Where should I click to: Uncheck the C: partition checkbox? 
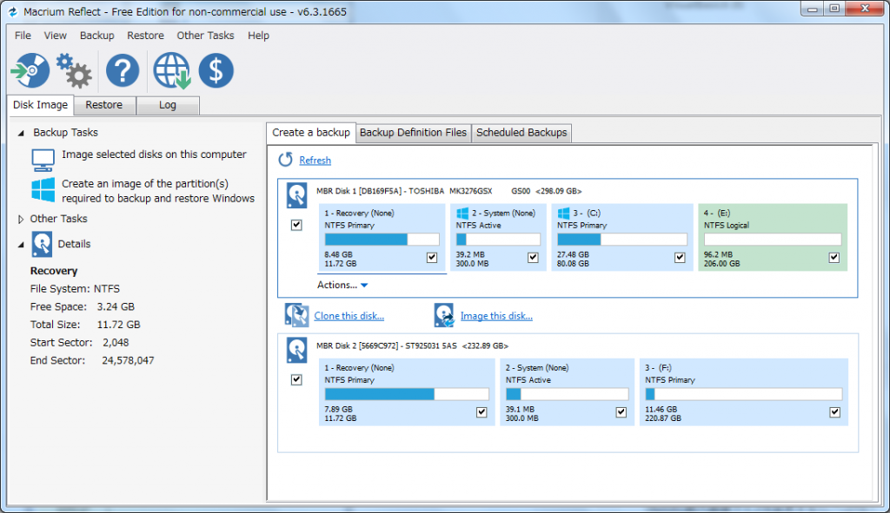[x=680, y=257]
